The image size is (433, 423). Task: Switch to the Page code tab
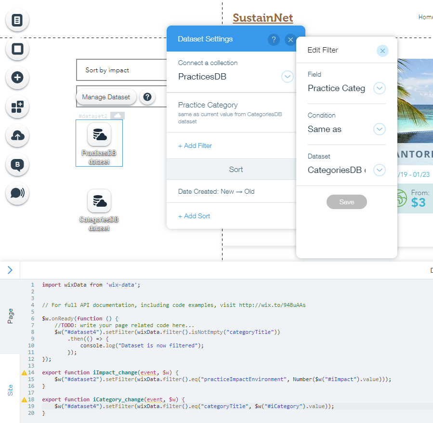pos(10,316)
